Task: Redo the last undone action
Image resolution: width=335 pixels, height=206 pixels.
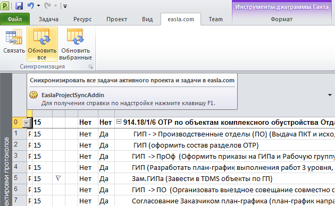Action: coord(47,6)
